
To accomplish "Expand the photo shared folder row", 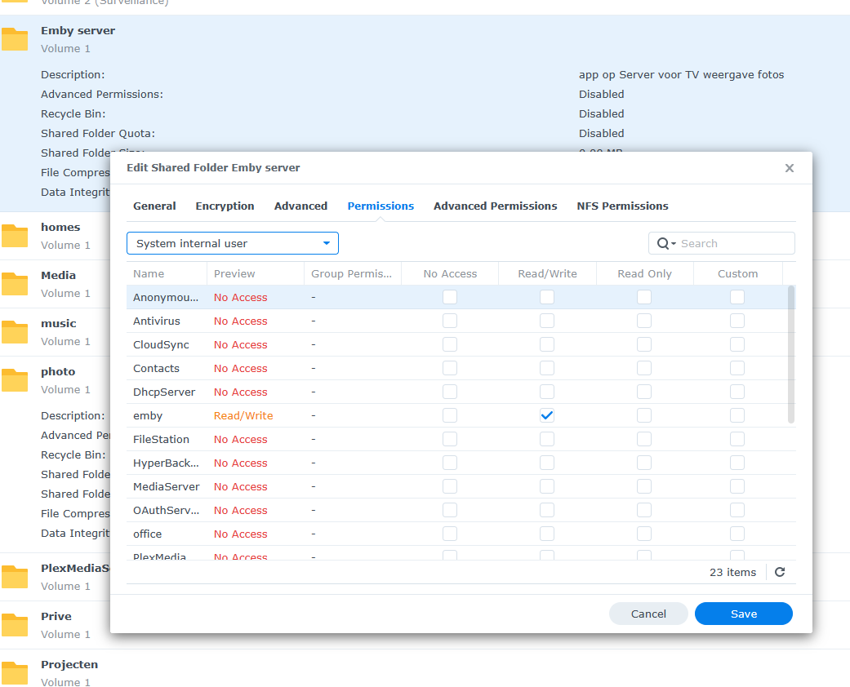I will [57, 371].
